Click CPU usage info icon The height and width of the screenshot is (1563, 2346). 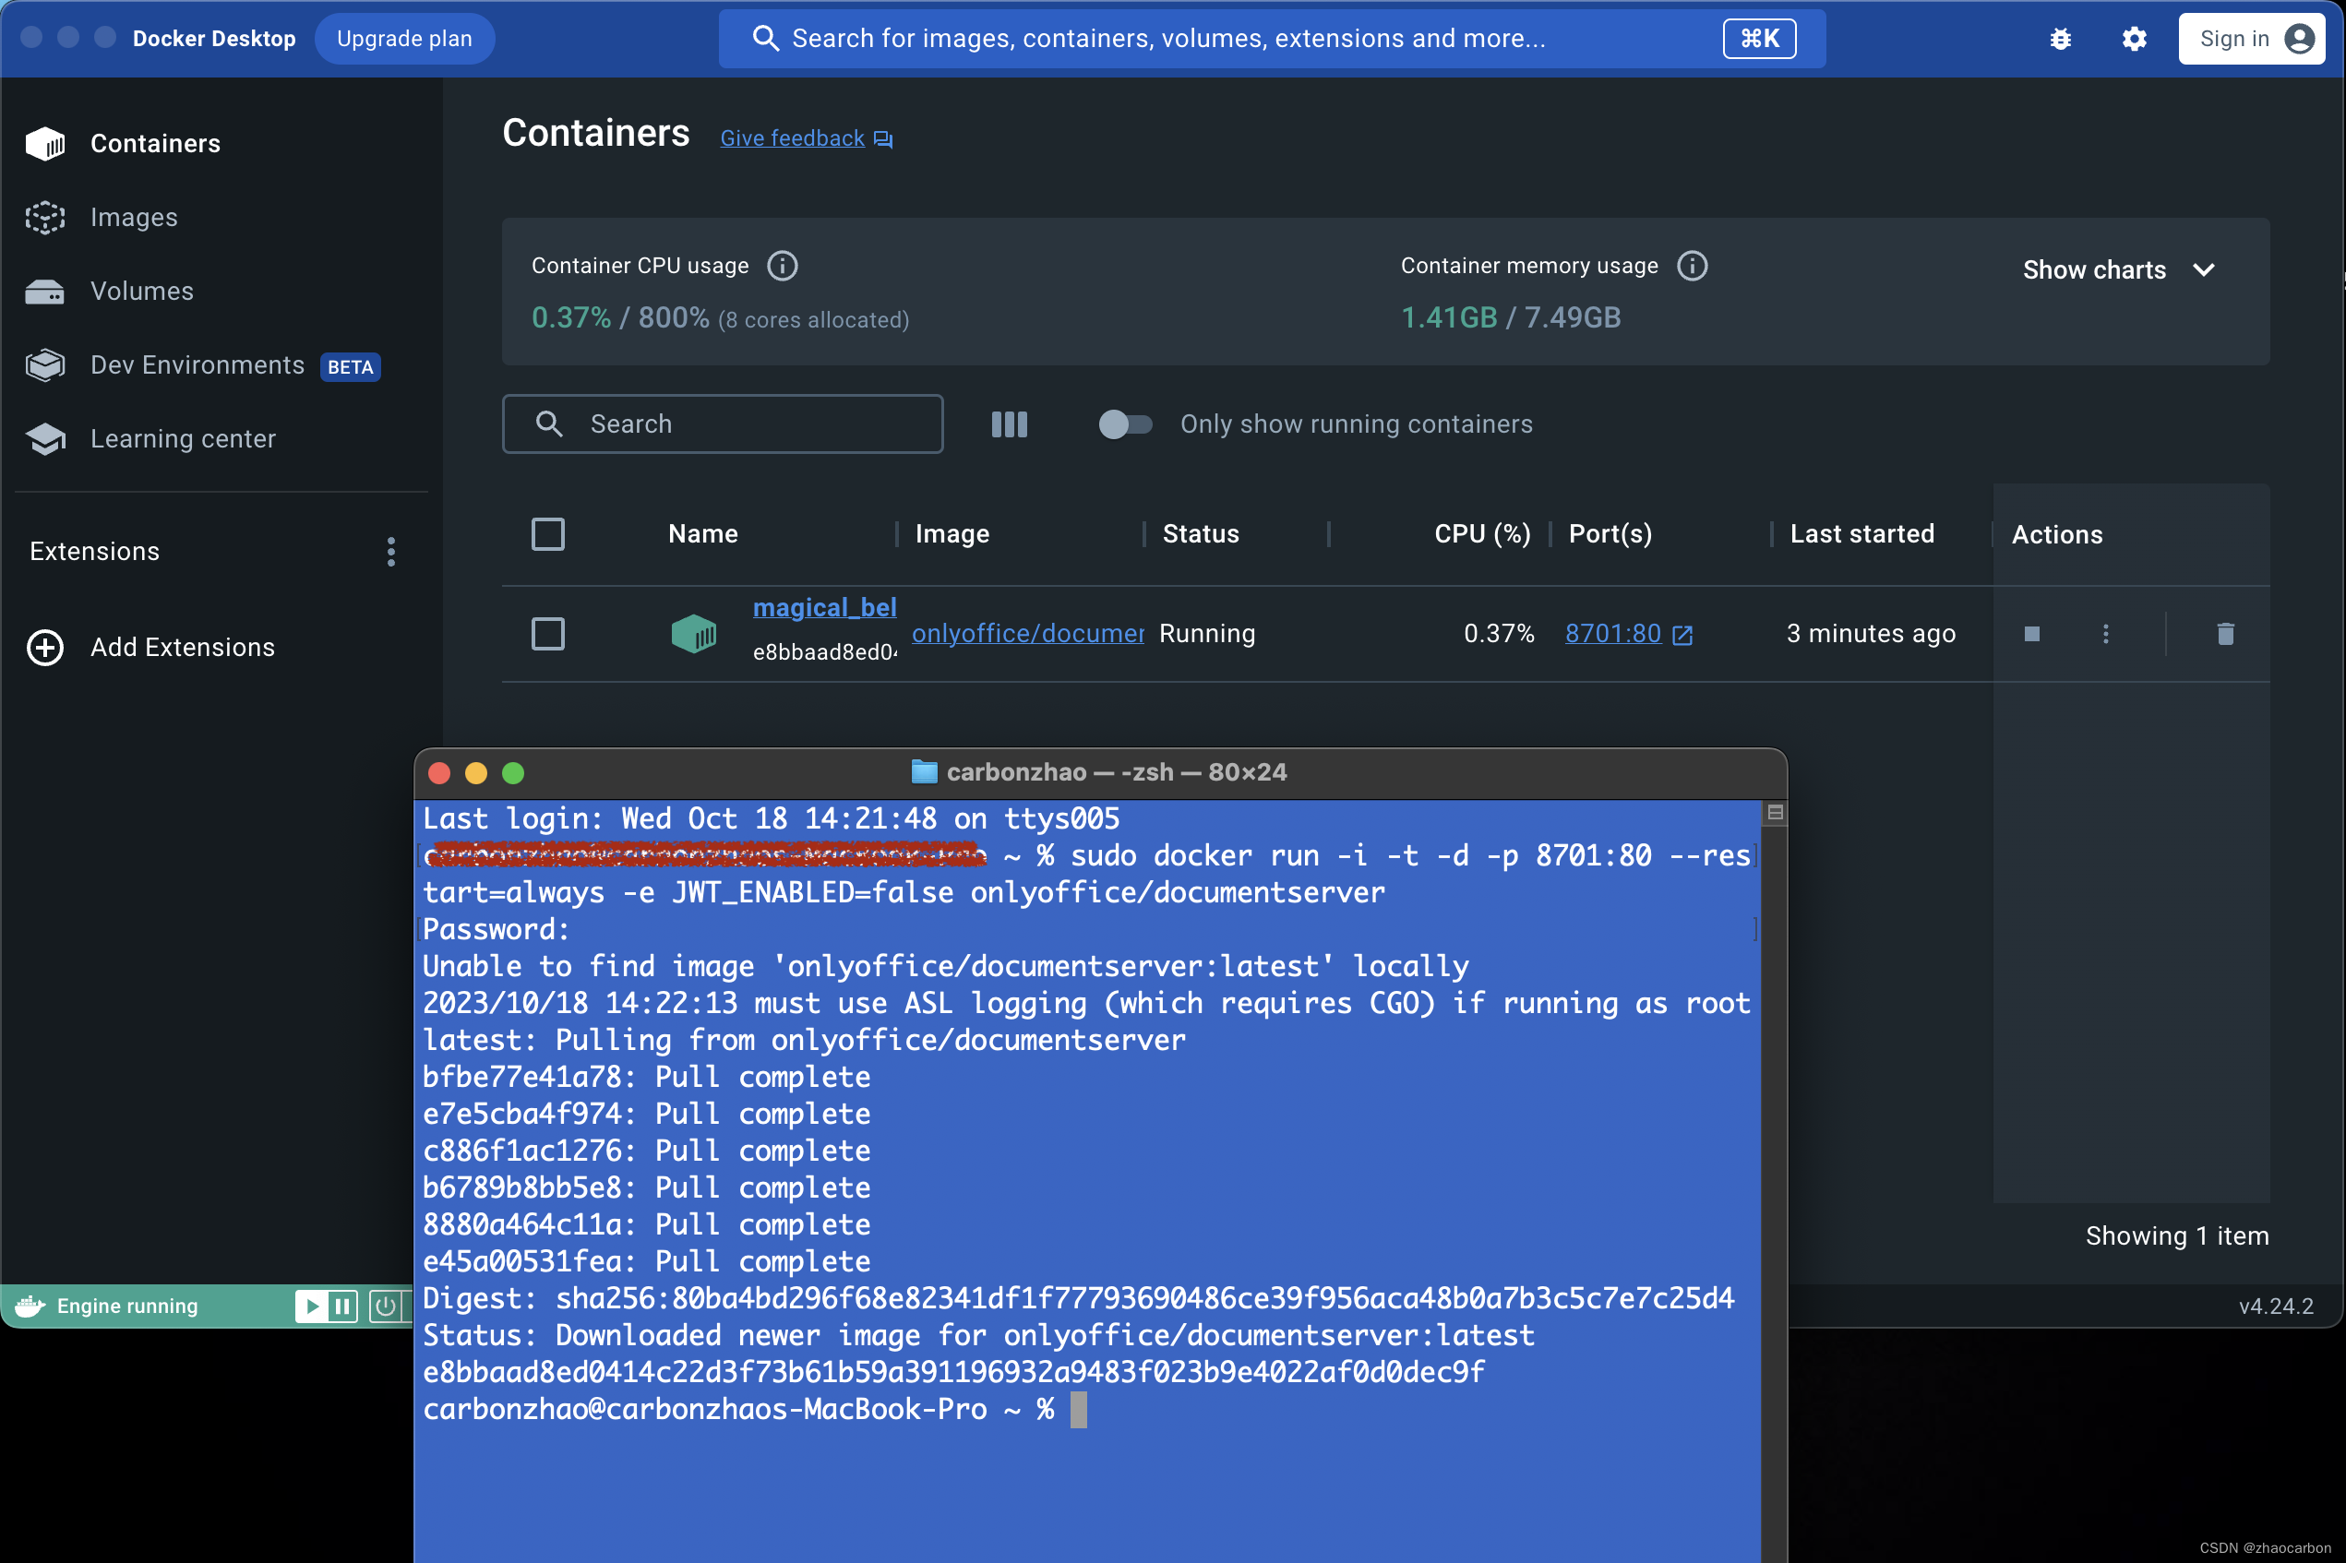[x=782, y=266]
